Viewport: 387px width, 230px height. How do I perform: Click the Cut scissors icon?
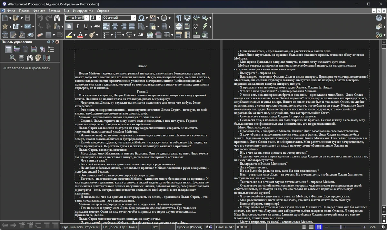pos(40,26)
